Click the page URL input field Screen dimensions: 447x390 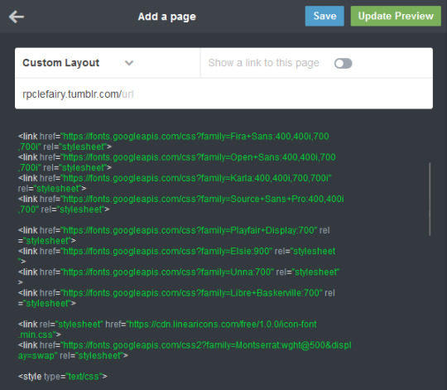click(223, 94)
